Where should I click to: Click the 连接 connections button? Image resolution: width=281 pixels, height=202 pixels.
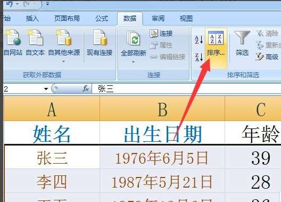(161, 34)
